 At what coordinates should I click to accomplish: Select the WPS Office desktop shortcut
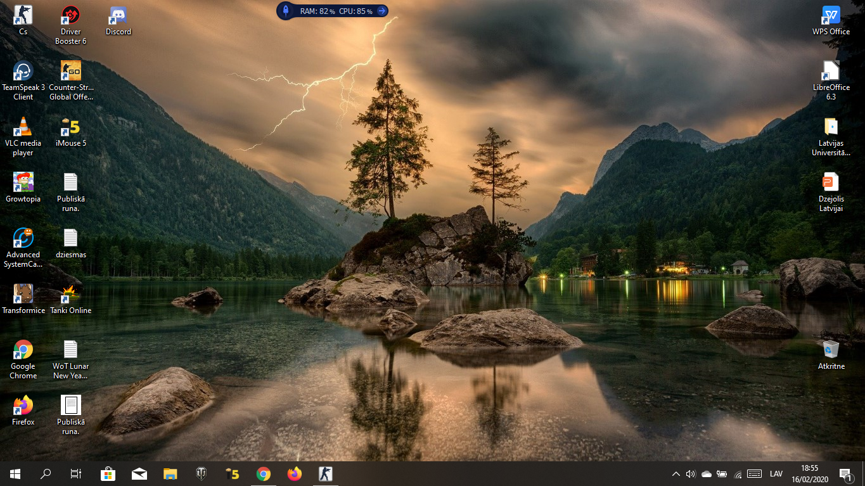(831, 20)
